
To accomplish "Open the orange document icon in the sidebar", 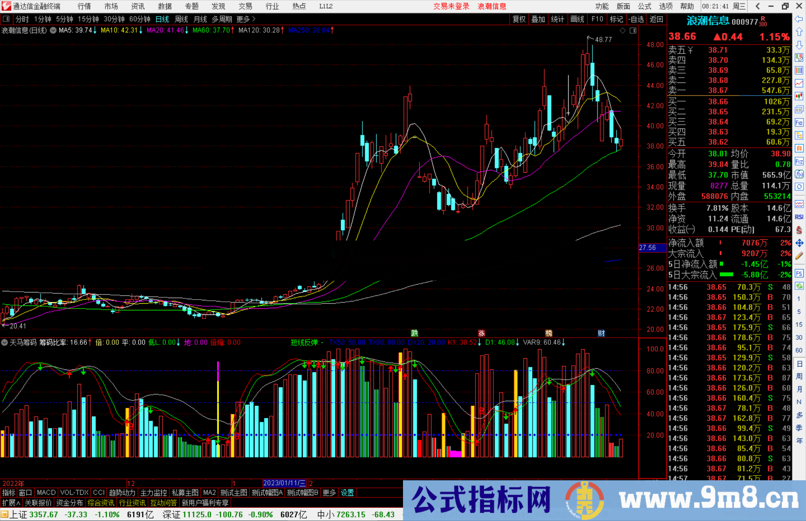I will pyautogui.click(x=799, y=148).
